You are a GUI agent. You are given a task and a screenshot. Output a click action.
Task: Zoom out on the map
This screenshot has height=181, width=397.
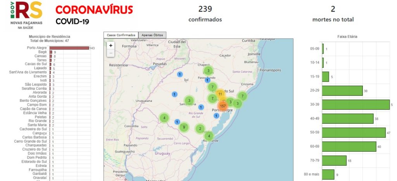pyautogui.click(x=110, y=53)
